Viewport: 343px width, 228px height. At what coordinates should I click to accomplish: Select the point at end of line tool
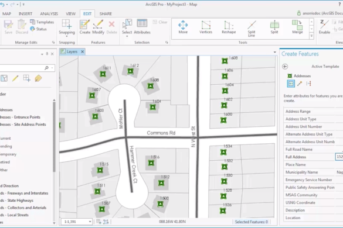[x=300, y=84]
